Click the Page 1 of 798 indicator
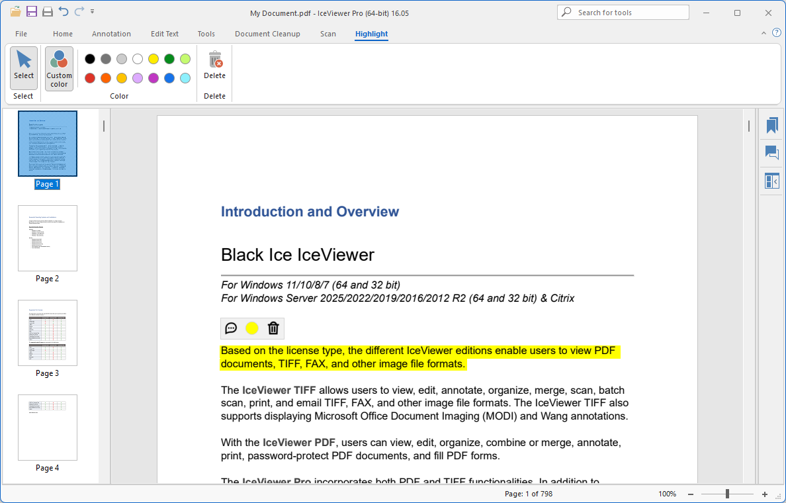 pyautogui.click(x=529, y=494)
